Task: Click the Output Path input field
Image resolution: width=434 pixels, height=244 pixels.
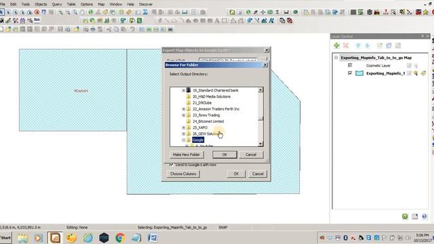Action: (228, 60)
